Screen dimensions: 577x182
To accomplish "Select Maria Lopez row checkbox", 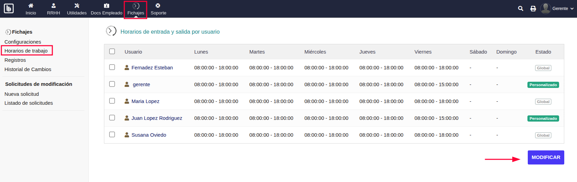I will tap(112, 101).
